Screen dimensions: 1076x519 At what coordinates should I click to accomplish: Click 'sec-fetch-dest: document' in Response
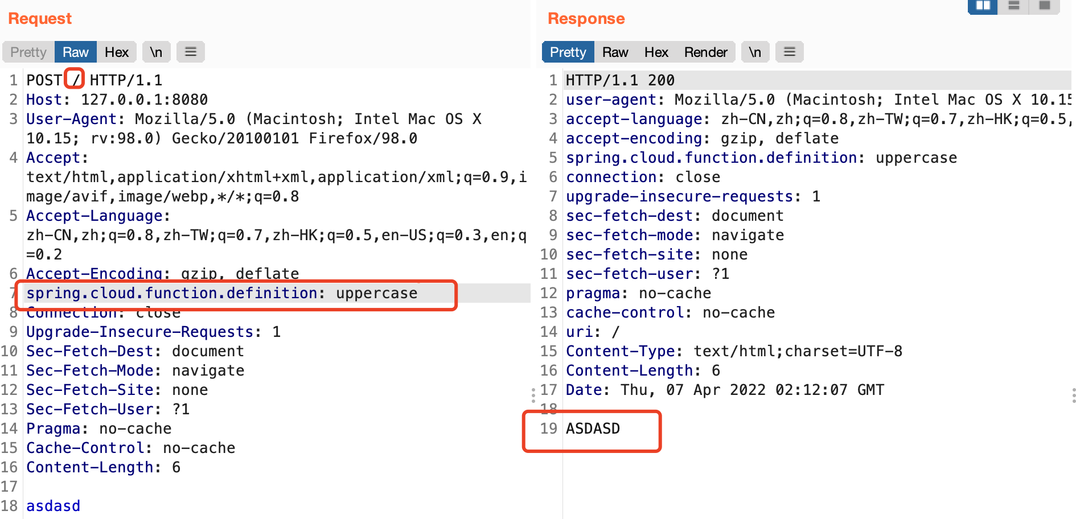coord(675,216)
